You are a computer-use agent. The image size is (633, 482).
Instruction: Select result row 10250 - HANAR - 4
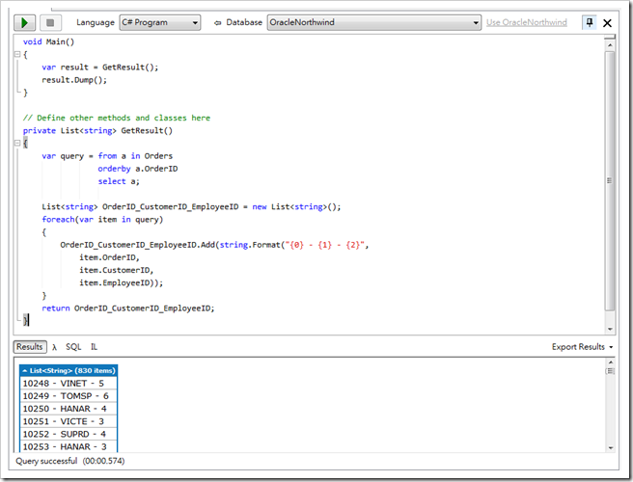[69, 409]
